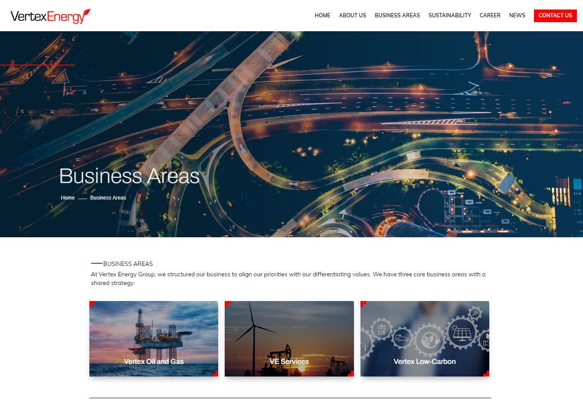This screenshot has height=406, width=583.
Task: Click the Business Areas hero heading
Action: click(x=129, y=176)
